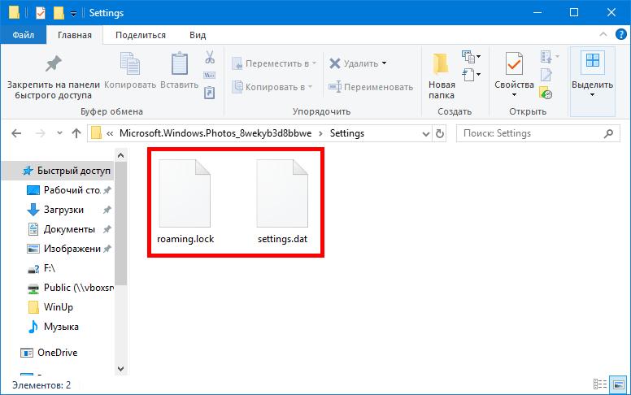Click the Edit icon in Открыть group

coord(546,75)
